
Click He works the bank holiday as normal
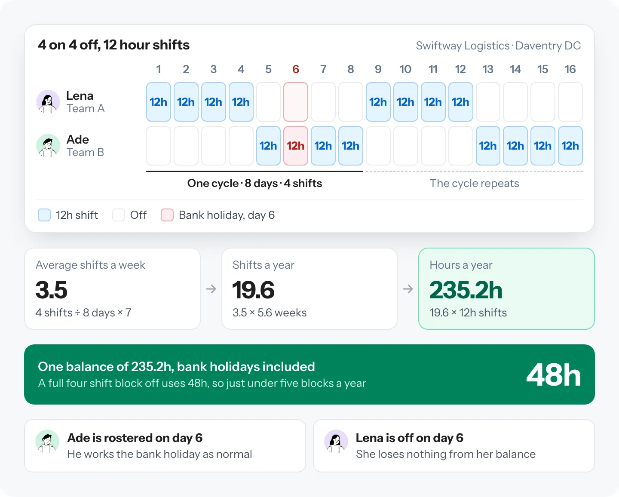click(x=159, y=454)
